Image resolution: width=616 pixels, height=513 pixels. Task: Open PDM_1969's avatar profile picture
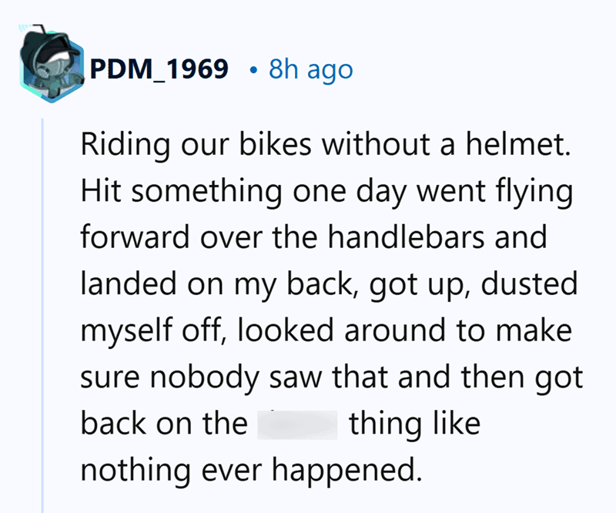tap(52, 63)
